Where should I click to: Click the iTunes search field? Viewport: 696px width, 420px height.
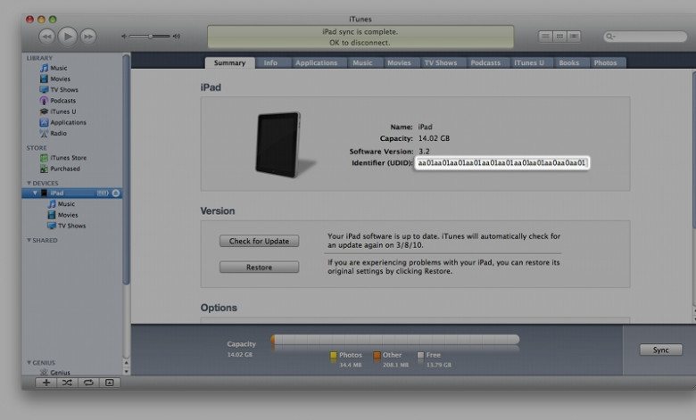point(645,37)
